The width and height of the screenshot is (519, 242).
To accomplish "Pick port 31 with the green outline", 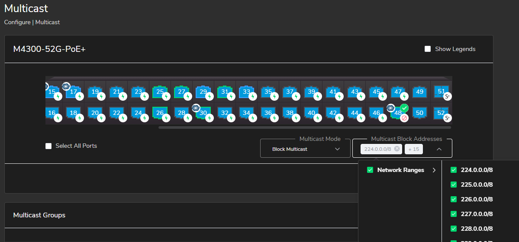I will pos(224,92).
